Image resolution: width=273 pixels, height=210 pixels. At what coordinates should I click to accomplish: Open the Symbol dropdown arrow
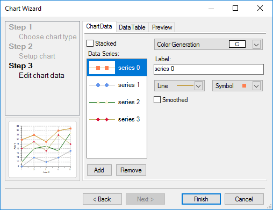(x=256, y=86)
